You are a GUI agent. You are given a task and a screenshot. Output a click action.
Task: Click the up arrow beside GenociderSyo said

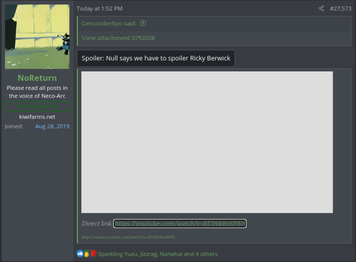point(143,23)
